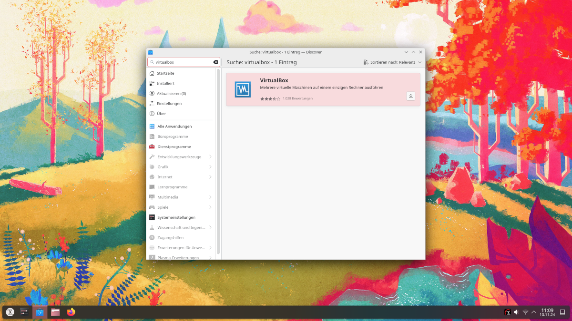Click the Systemeinstellungen icon
572x321 pixels.
pyautogui.click(x=152, y=217)
